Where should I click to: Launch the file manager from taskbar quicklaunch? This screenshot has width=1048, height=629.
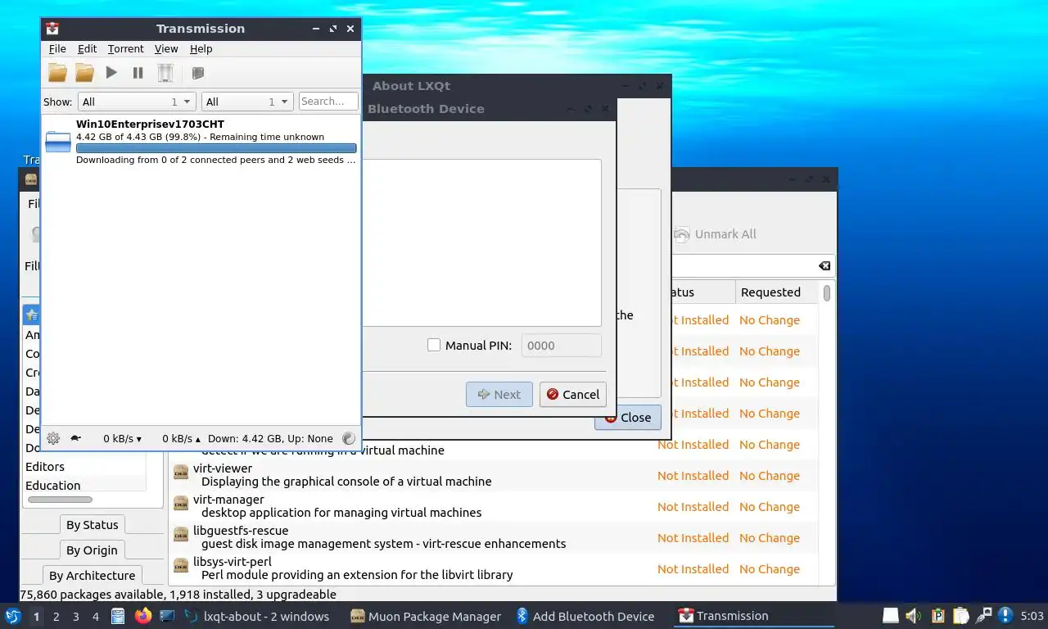tap(117, 616)
